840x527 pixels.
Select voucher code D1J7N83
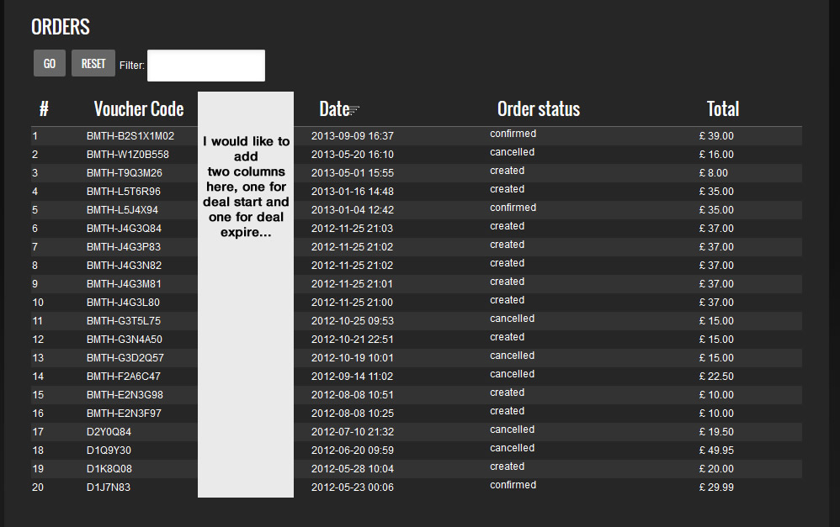(109, 487)
